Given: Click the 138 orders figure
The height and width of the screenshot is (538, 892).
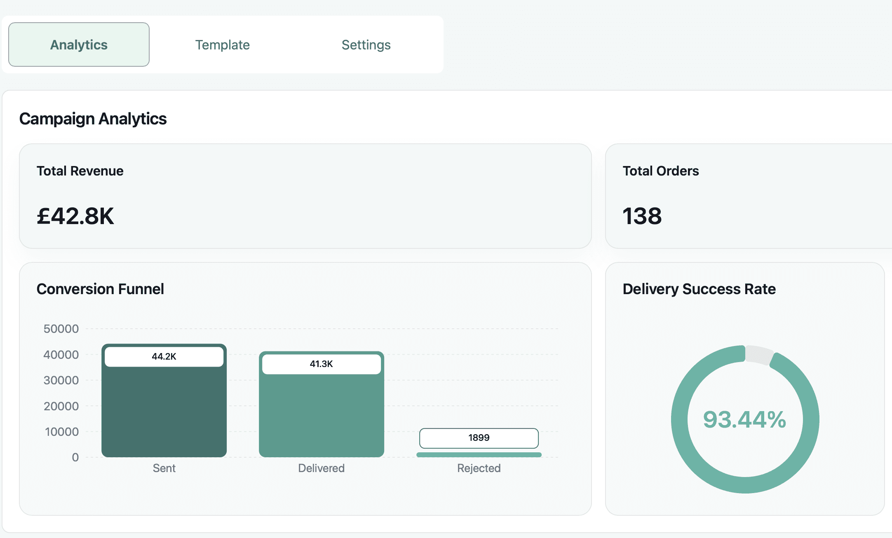Looking at the screenshot, I should click(642, 216).
